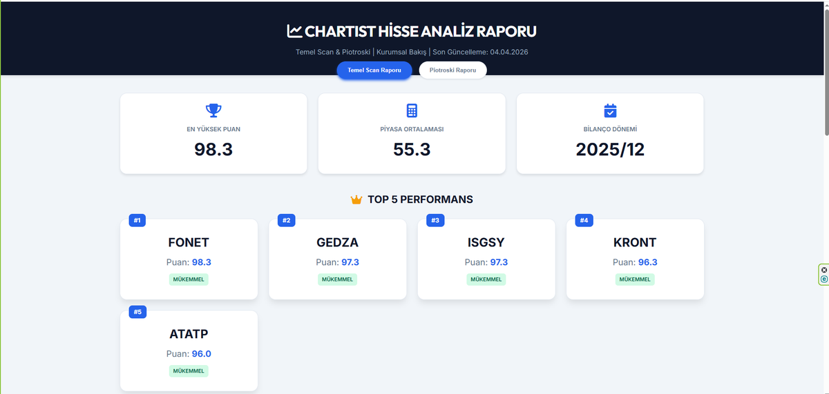Click the 2025/12 balance period value
The image size is (829, 394).
tap(610, 149)
